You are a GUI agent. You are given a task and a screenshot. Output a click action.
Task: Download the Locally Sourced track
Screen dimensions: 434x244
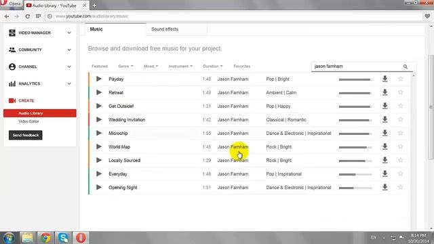384,160
